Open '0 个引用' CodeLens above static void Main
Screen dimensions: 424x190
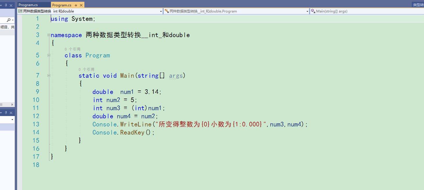point(86,70)
